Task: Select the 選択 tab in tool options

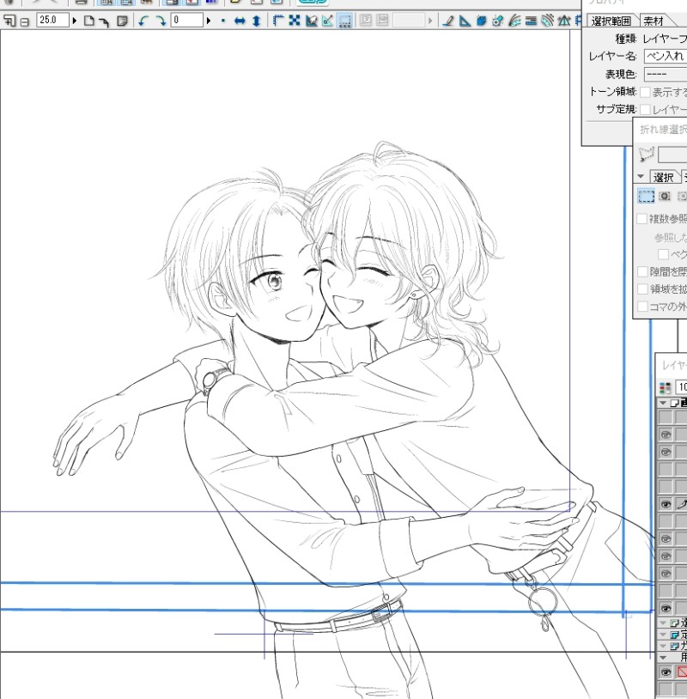Action: click(663, 177)
